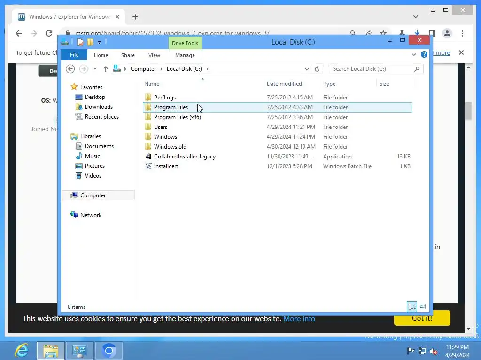481x360 pixels.
Task: Open Customize Quick Access Toolbar dropdown
Action: tap(99, 43)
